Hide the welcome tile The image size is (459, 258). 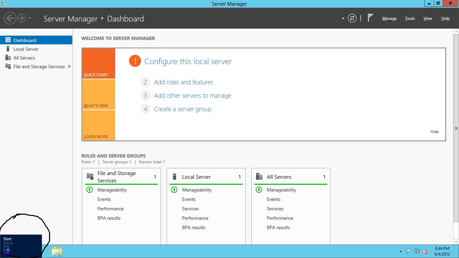(434, 132)
